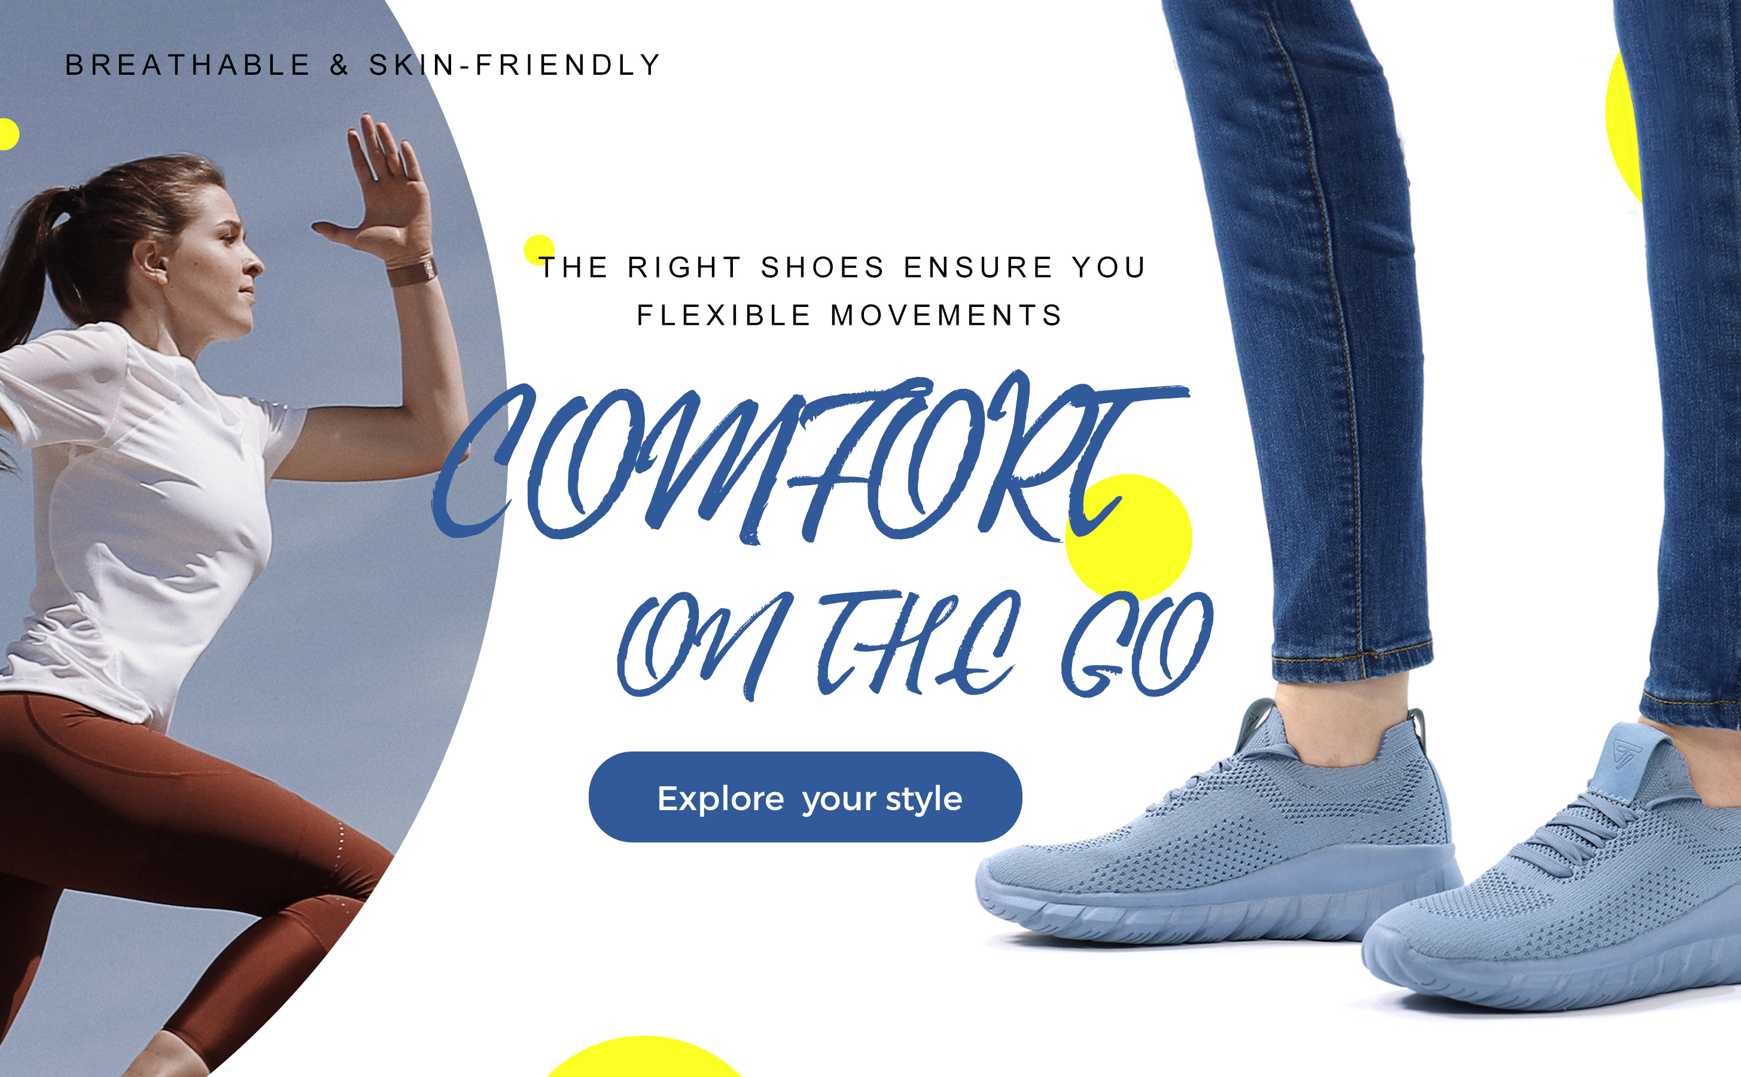Click the bracelet on the woman's wrist
The width and height of the screenshot is (1741, 1077).
click(x=412, y=272)
